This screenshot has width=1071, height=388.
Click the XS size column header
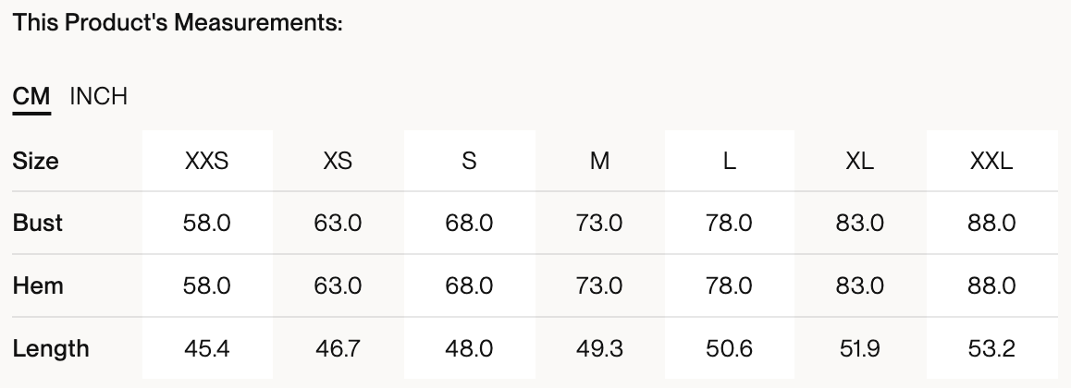point(338,161)
